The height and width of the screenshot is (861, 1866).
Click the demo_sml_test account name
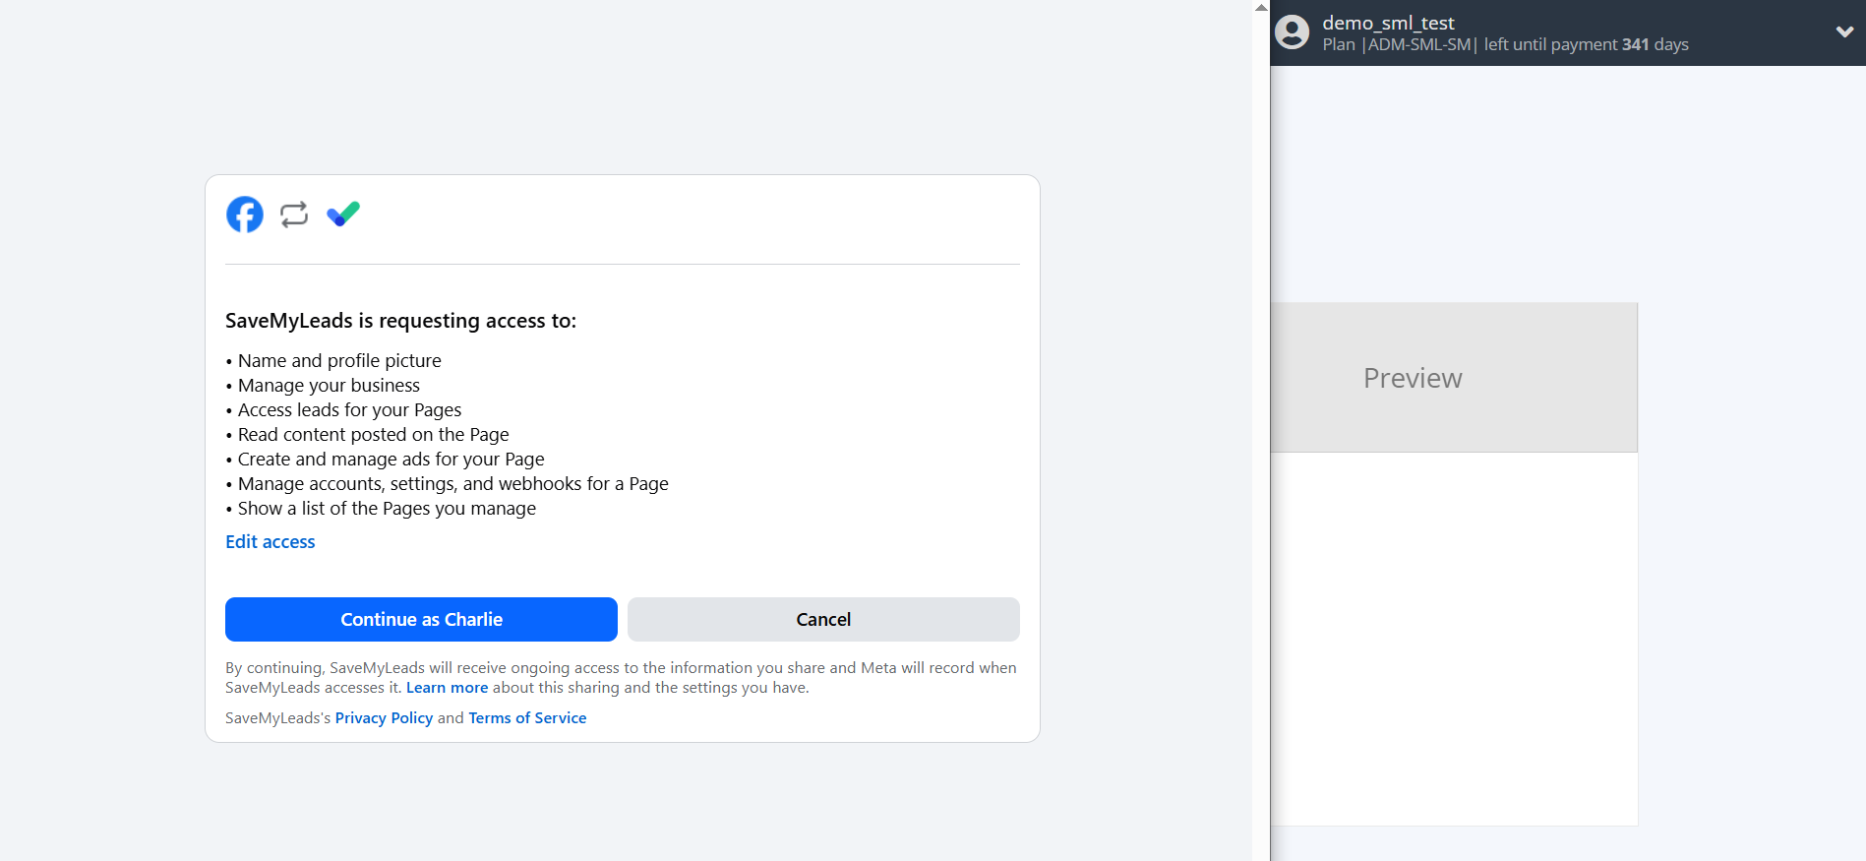(x=1388, y=23)
